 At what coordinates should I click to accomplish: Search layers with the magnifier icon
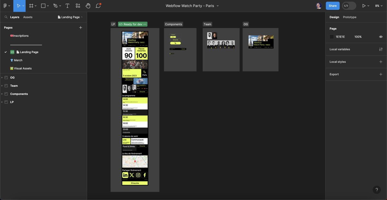point(6,17)
